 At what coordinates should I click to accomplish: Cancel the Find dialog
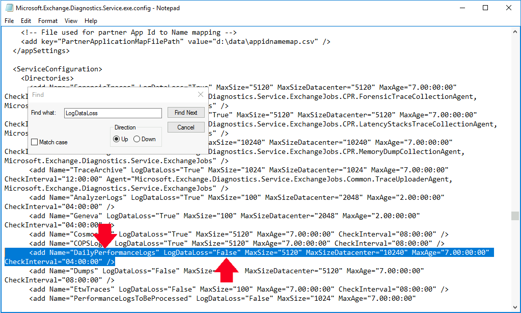(x=186, y=127)
